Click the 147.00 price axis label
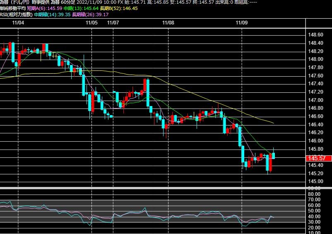This screenshot has height=234, width=332. (315, 100)
